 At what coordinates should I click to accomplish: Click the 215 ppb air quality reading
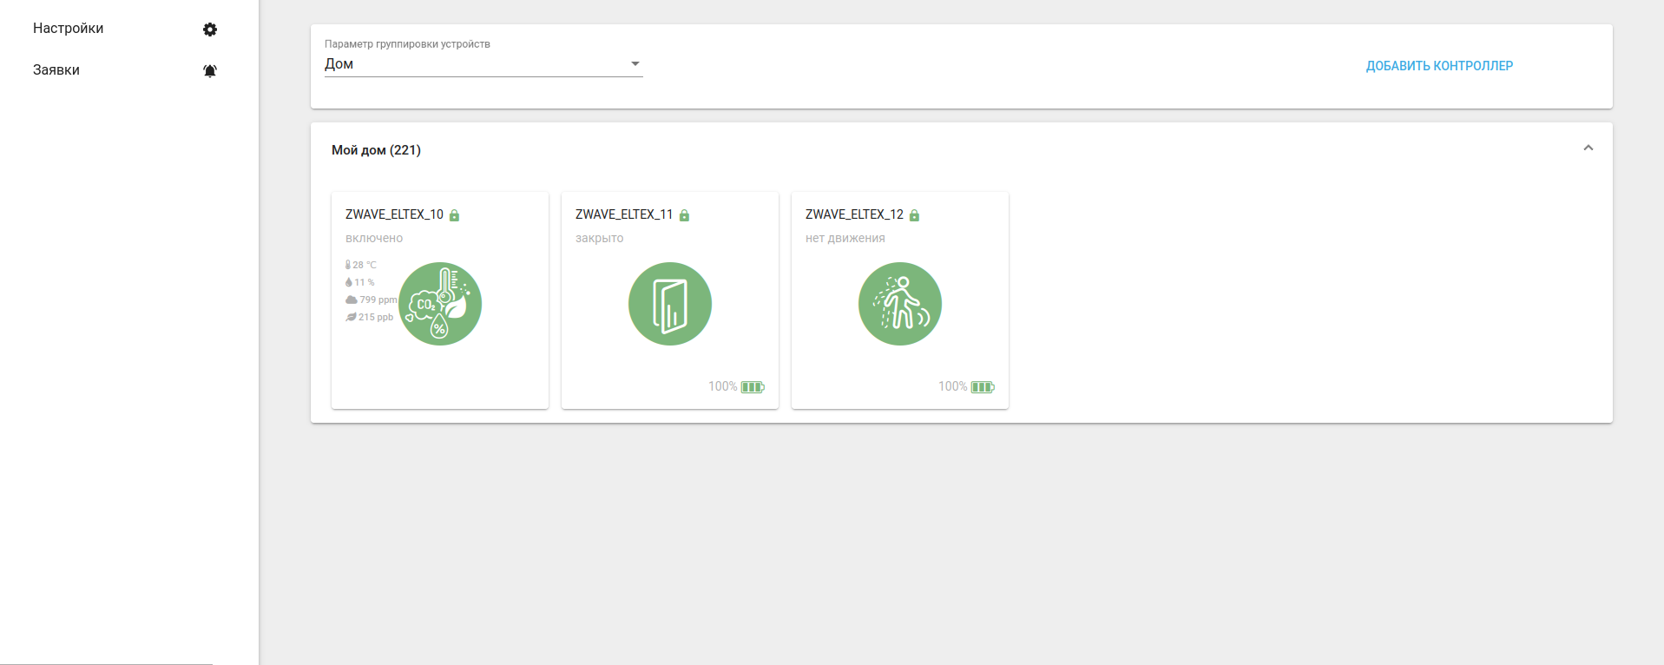tap(376, 317)
